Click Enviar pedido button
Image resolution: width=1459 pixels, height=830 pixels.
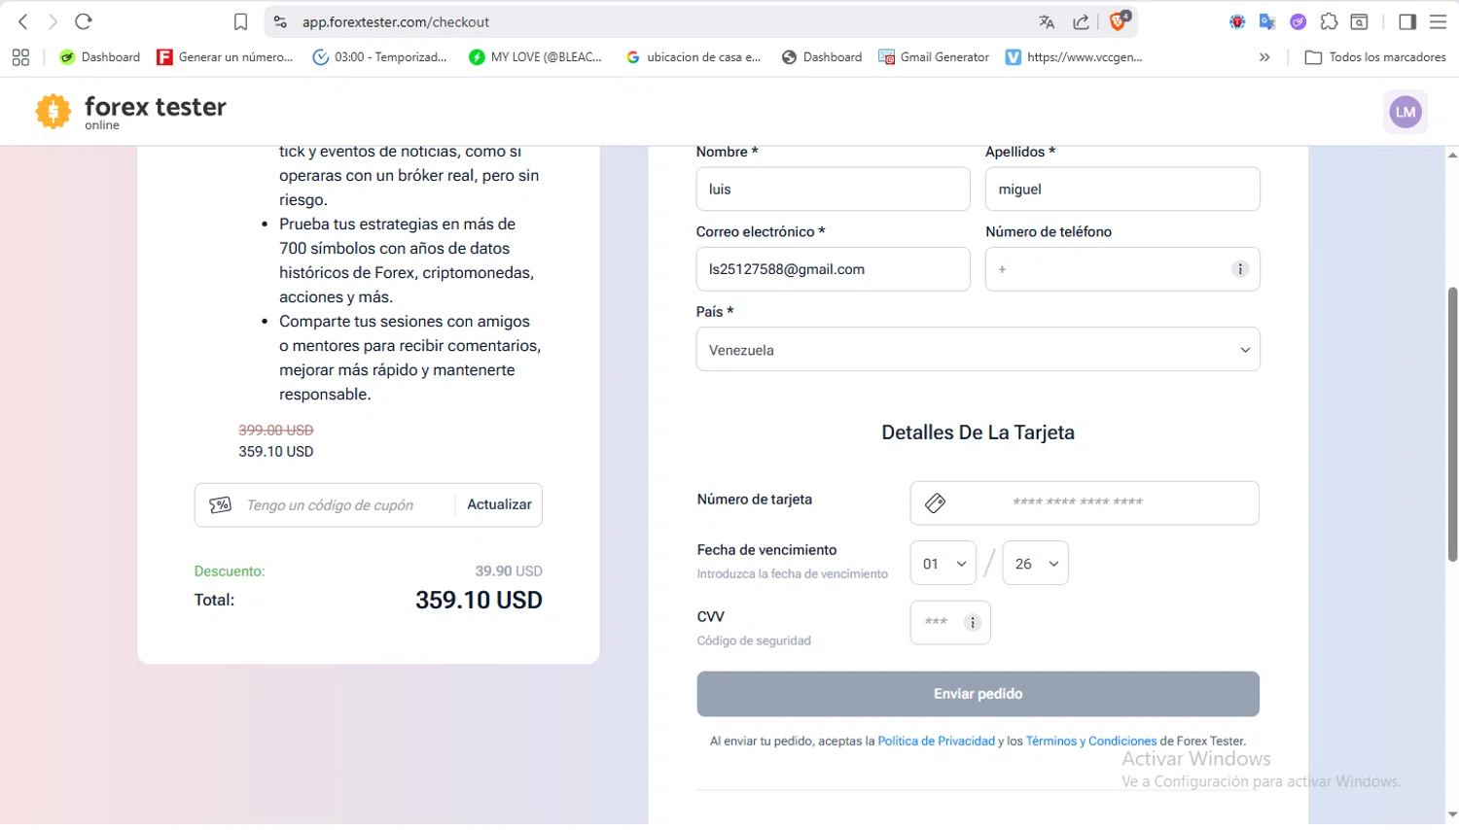click(978, 694)
